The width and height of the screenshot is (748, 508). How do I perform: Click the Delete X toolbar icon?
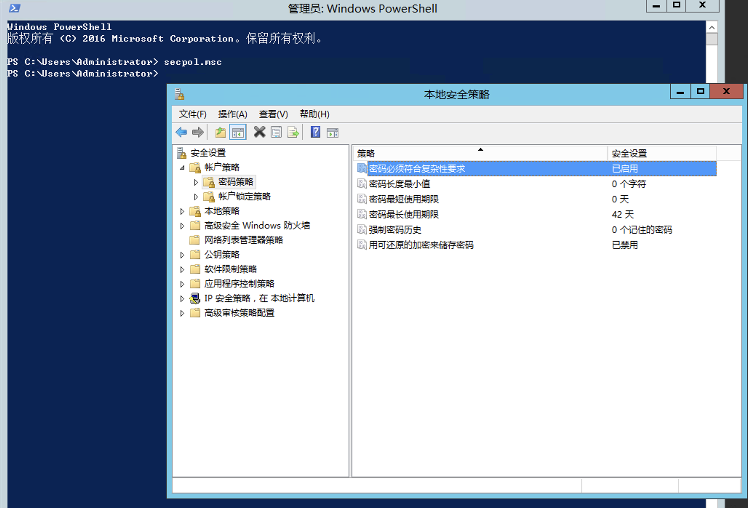click(x=259, y=132)
